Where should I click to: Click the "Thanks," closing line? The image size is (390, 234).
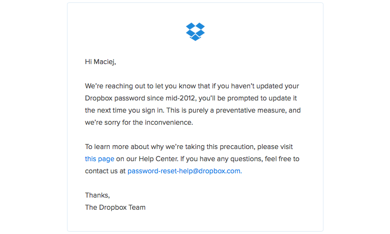[x=97, y=195]
